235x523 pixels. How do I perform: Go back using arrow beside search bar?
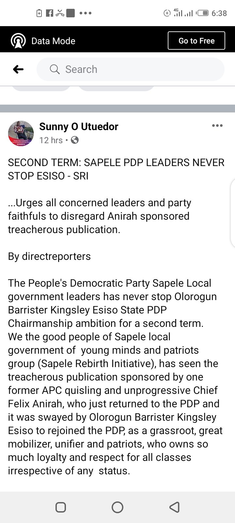pos(18,69)
